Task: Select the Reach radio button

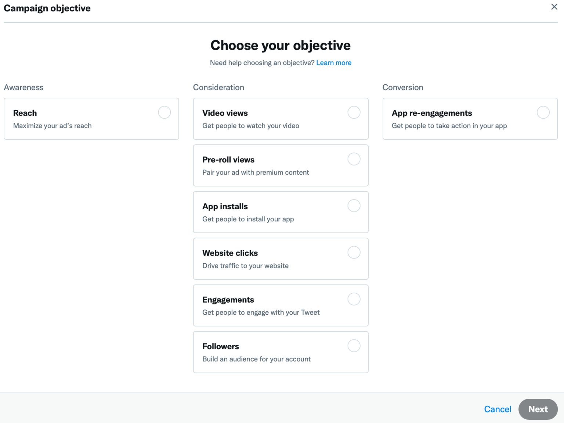Action: pyautogui.click(x=164, y=112)
